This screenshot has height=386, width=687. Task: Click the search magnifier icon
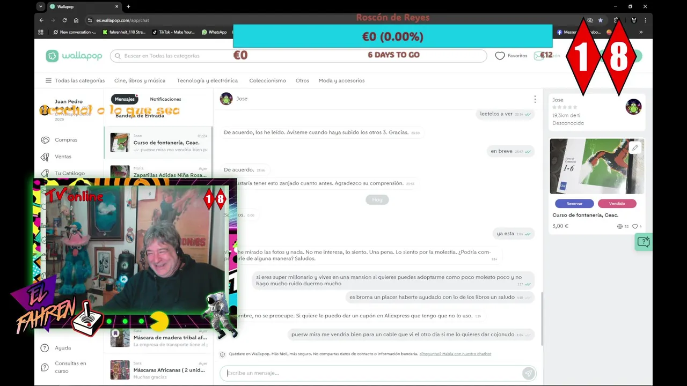[x=117, y=56]
